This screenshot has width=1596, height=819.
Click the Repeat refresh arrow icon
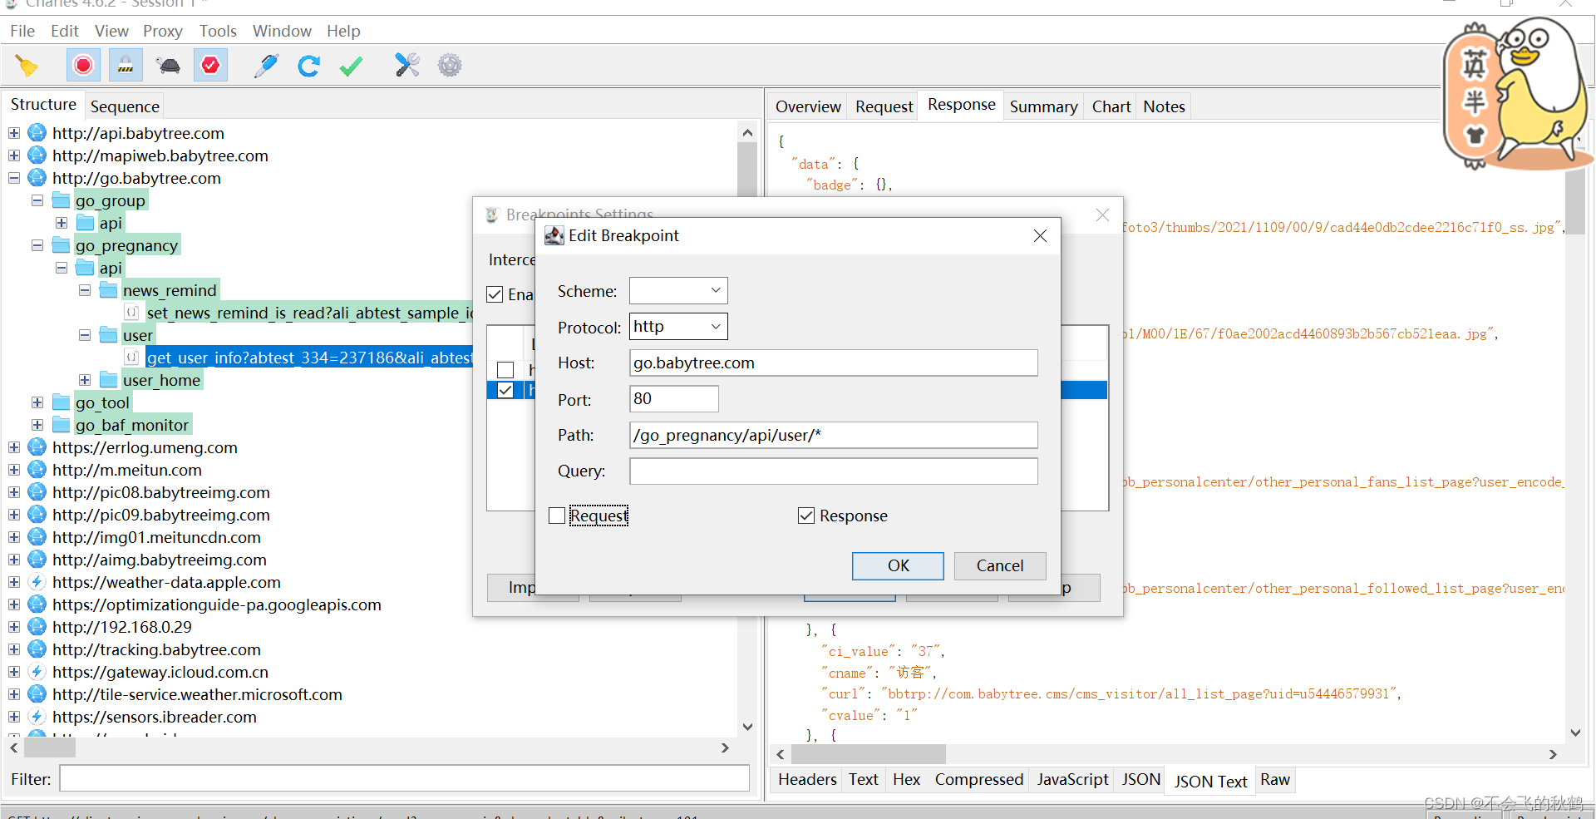pos(309,66)
